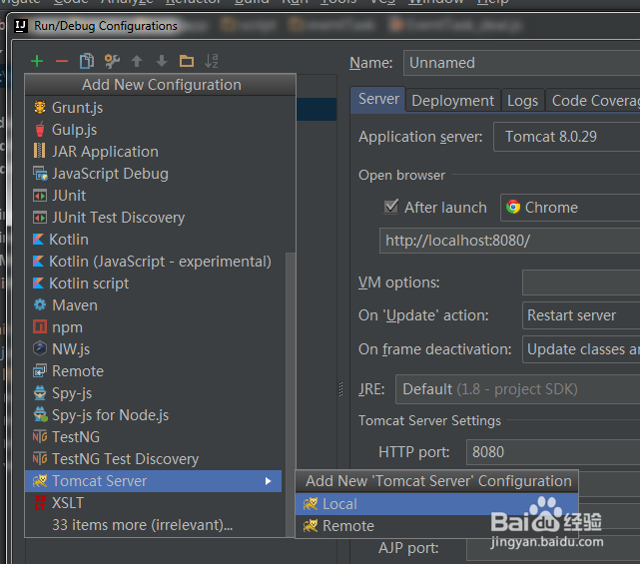Image resolution: width=640 pixels, height=564 pixels.
Task: Click the Sort Configurations alphabetically icon
Action: click(x=212, y=61)
